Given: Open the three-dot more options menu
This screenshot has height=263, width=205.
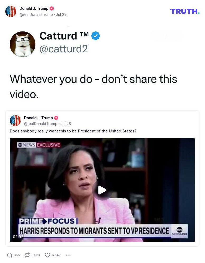Looking at the screenshot, I should coord(68,255).
